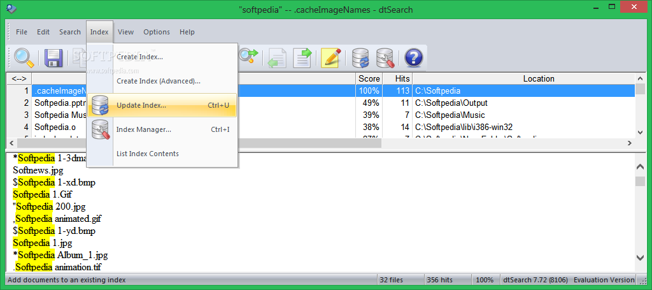
Task: Open the Options menu
Action: coord(157,32)
